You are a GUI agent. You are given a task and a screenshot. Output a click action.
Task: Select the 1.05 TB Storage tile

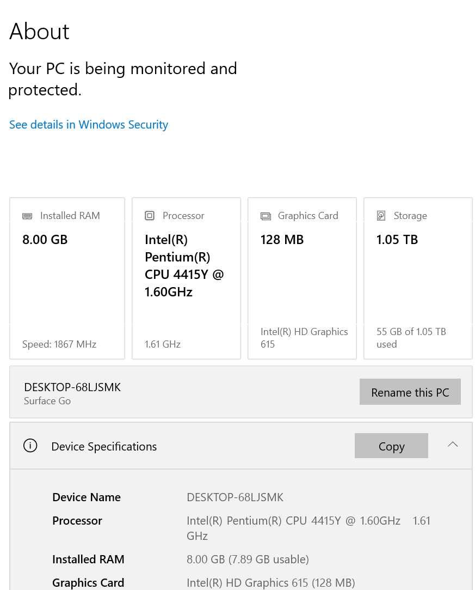coord(418,278)
